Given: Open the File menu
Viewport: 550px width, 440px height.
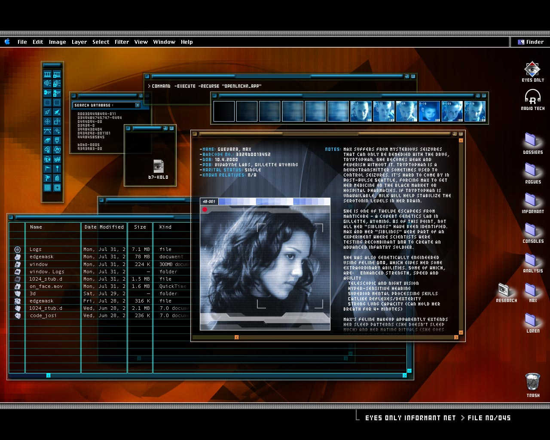Looking at the screenshot, I should [x=22, y=42].
